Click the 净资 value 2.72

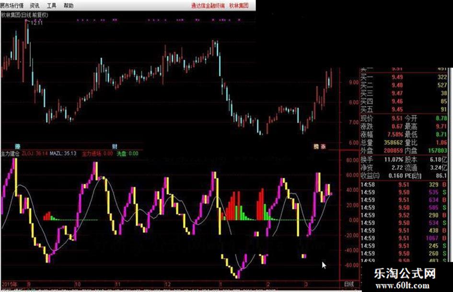click(x=397, y=168)
